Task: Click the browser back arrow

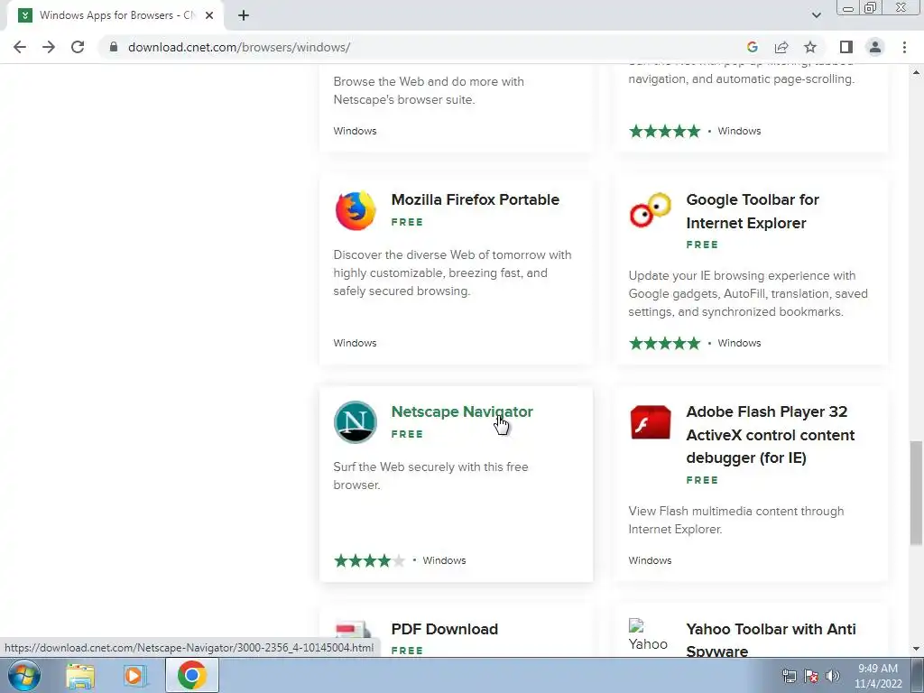Action: (20, 47)
